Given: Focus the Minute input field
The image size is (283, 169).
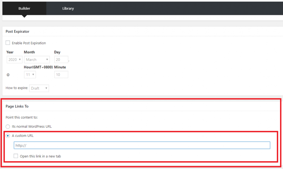Looking at the screenshot, I should tap(61, 75).
